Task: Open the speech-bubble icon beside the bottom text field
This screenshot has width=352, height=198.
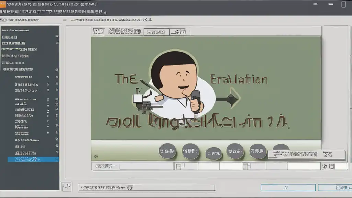Action: click(x=67, y=187)
